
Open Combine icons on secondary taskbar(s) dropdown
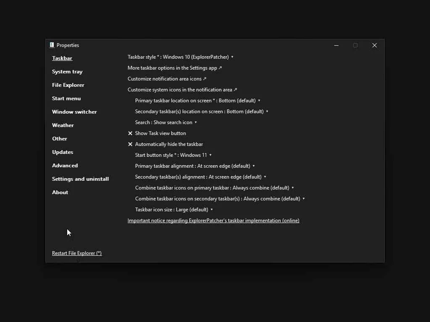(x=220, y=199)
